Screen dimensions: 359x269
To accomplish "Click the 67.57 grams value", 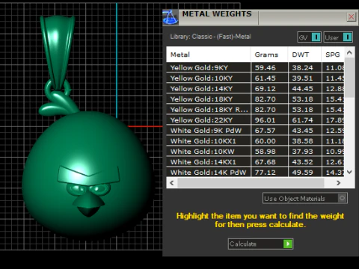I will click(x=265, y=131).
